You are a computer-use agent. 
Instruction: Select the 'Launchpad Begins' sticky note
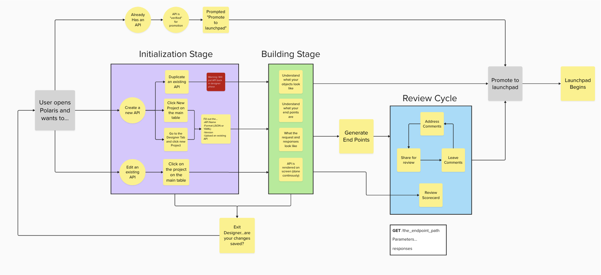(578, 84)
